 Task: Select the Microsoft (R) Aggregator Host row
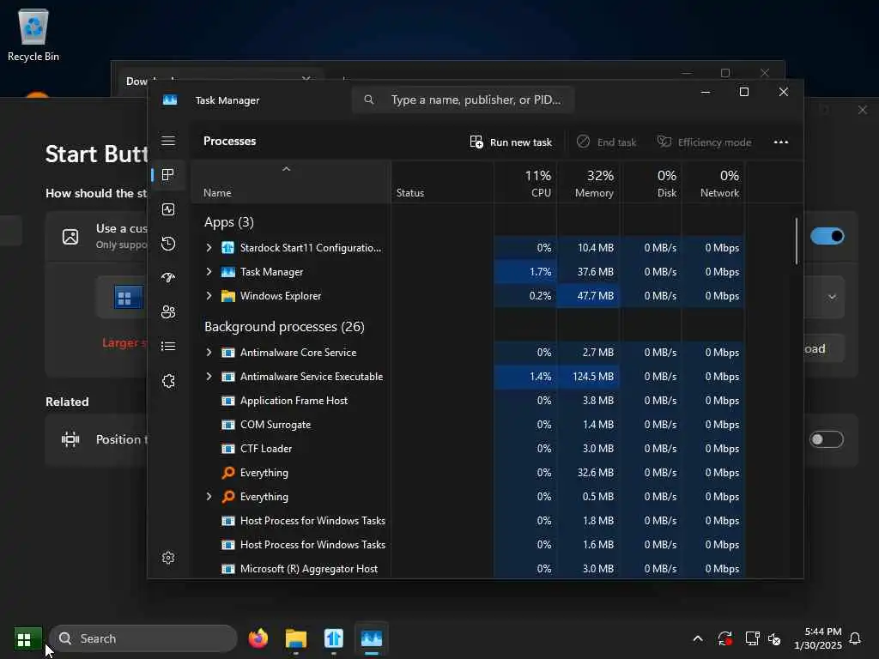[x=468, y=569]
